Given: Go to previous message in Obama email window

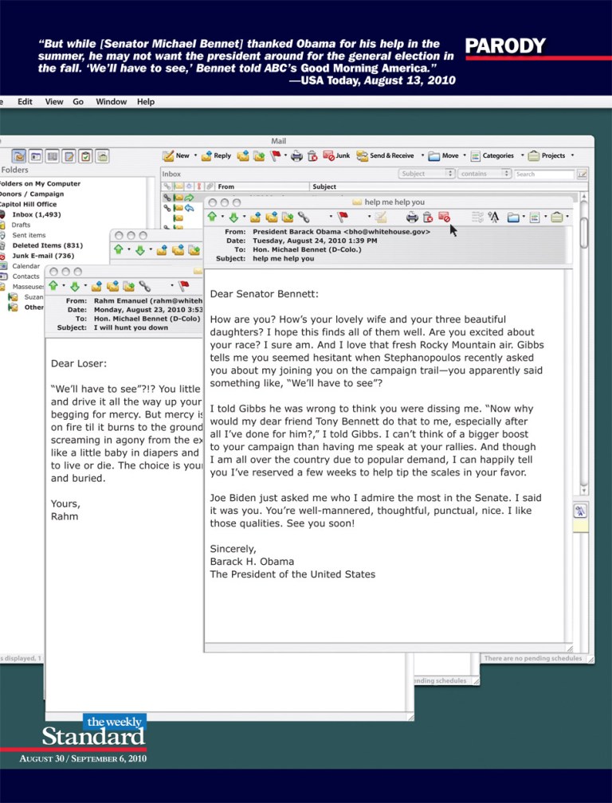Looking at the screenshot, I should pyautogui.click(x=212, y=217).
